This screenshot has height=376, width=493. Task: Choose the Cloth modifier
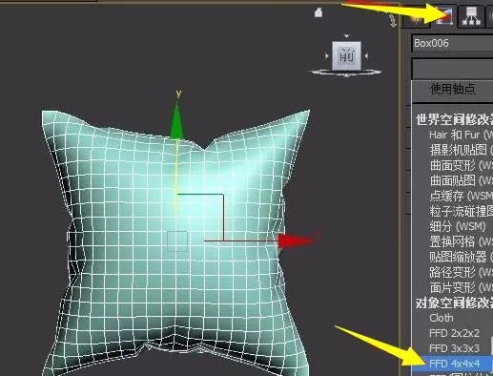coord(442,318)
